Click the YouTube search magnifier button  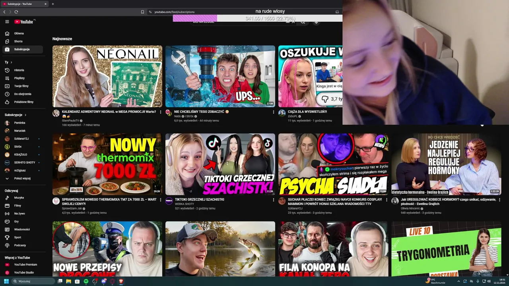coord(303,22)
